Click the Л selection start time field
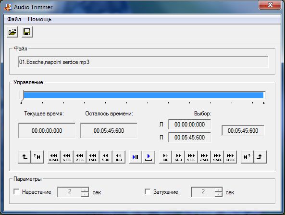Screen dimensions: 285x215 (x=189, y=125)
